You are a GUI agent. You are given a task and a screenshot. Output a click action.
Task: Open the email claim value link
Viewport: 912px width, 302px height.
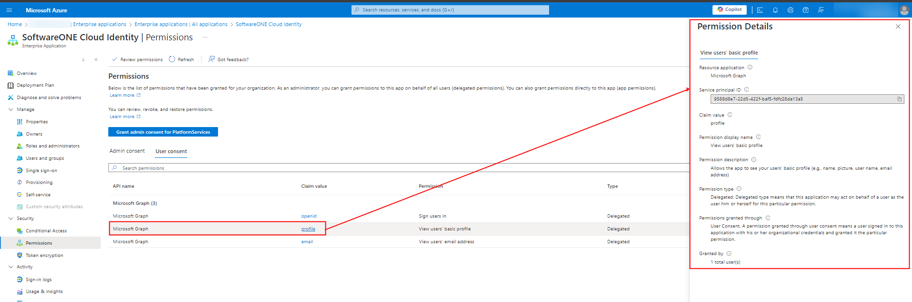click(x=307, y=242)
